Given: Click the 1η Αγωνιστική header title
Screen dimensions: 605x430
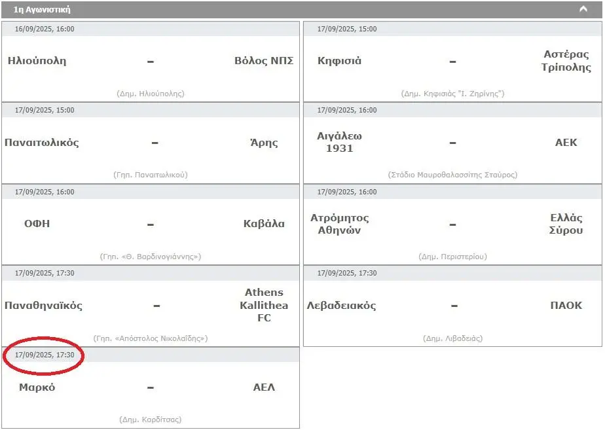Looking at the screenshot, I should point(42,10).
